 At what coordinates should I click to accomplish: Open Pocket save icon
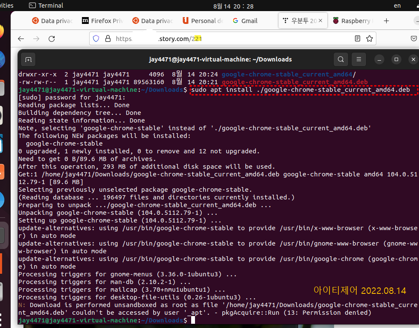413,38
